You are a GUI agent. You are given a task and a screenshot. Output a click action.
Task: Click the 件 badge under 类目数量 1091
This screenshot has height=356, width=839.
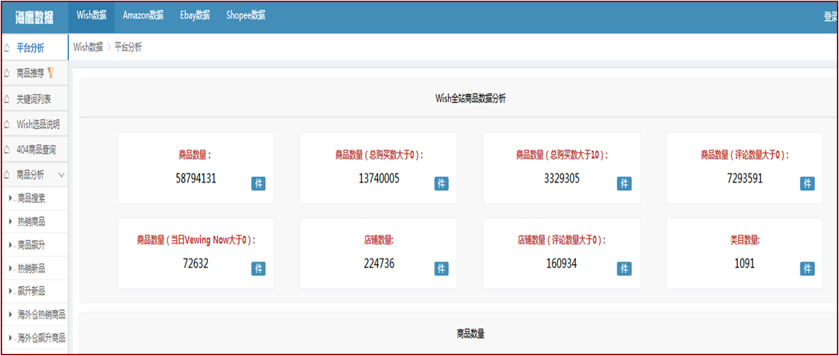coord(807,269)
